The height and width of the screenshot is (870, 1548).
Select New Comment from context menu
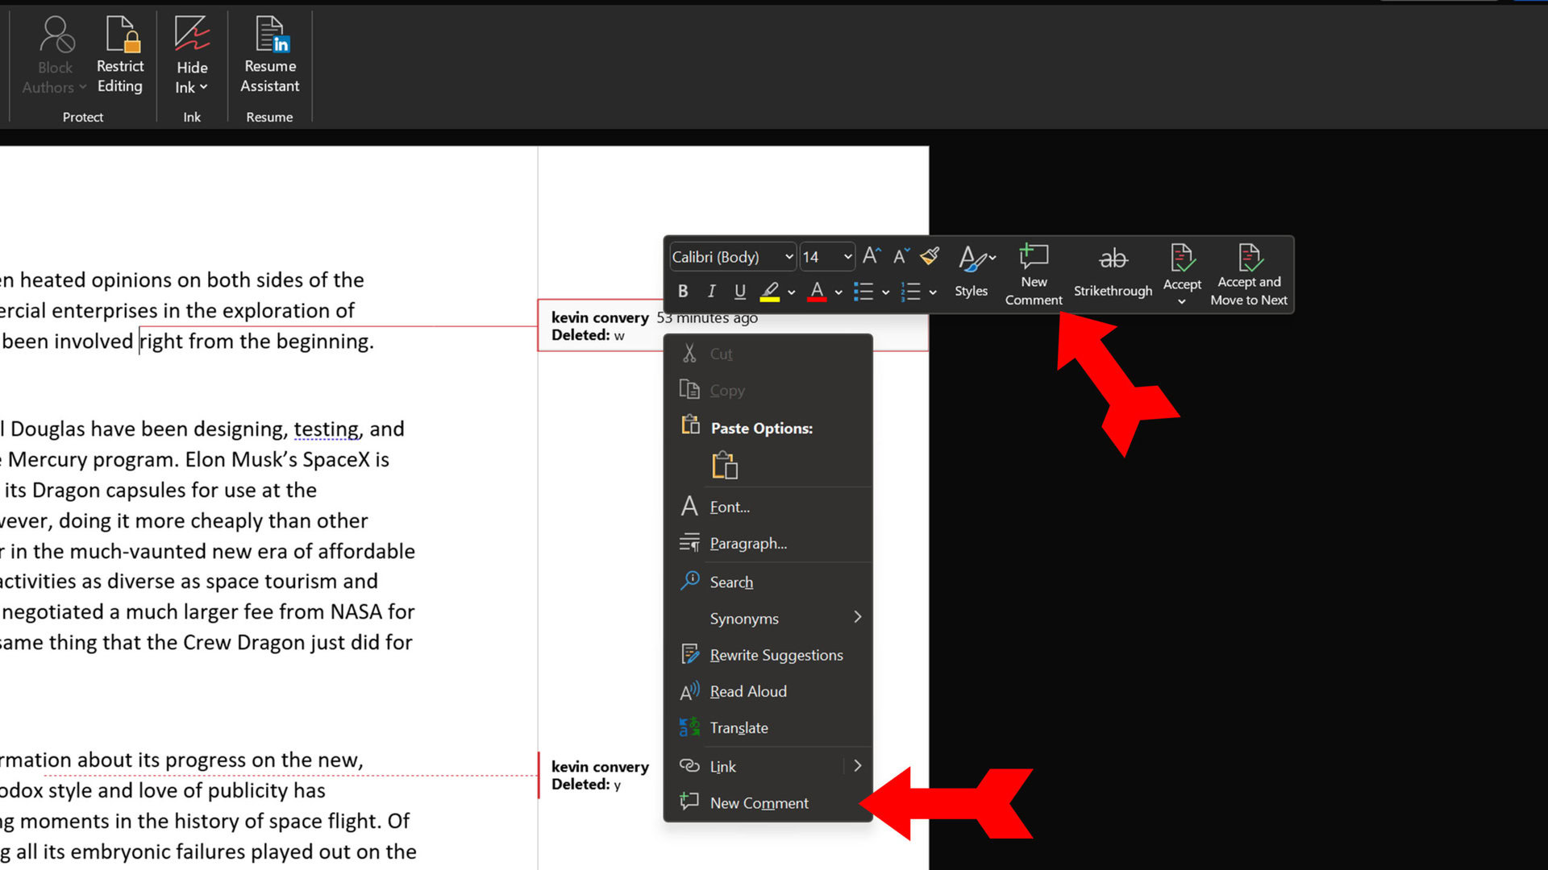coord(759,802)
